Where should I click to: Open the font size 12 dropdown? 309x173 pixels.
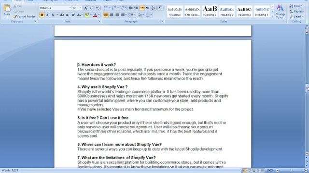tap(81, 8)
